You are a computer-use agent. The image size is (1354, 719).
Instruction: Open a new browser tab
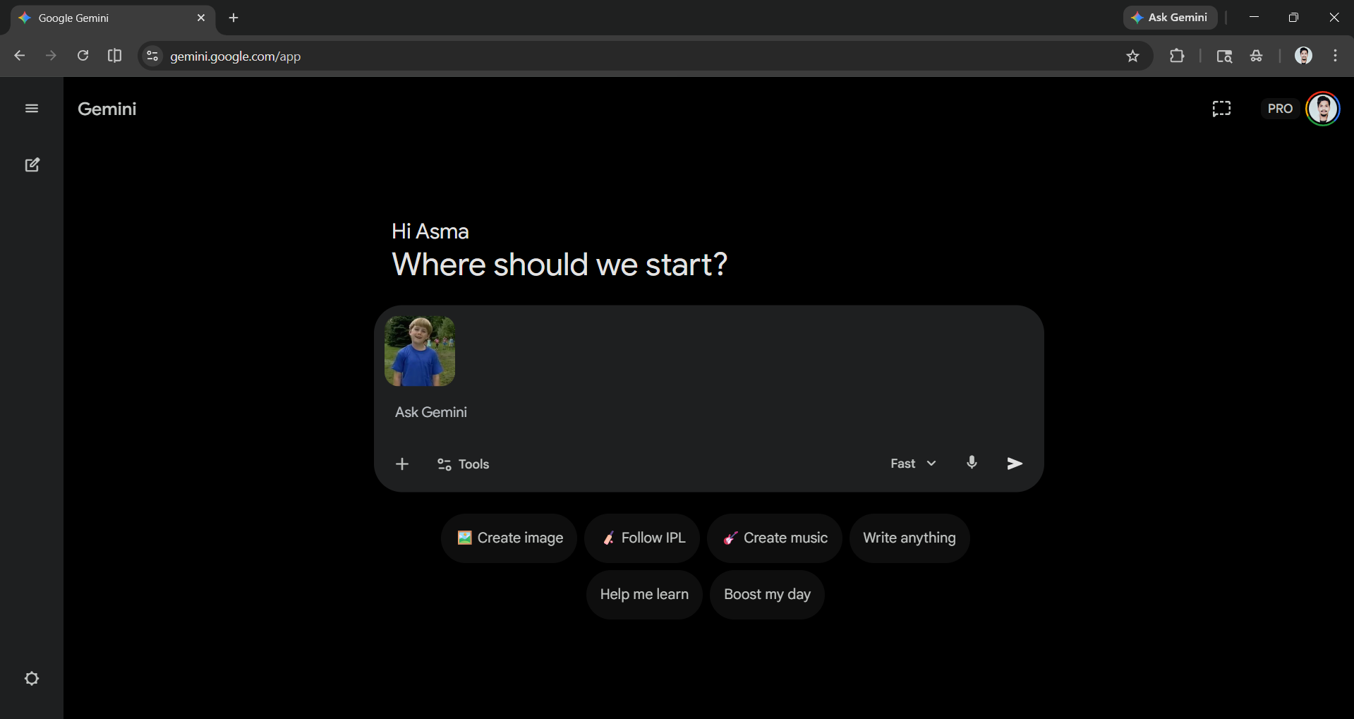pos(234,18)
